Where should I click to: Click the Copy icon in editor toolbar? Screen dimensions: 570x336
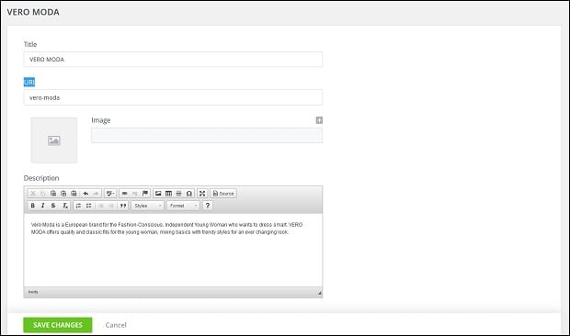point(43,194)
